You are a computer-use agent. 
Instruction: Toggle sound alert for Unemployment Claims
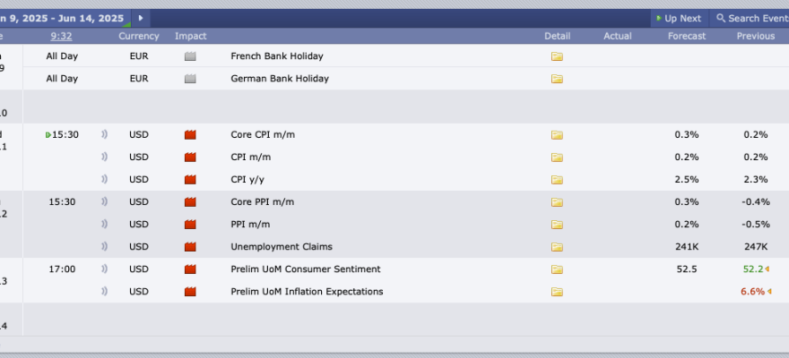click(x=104, y=246)
